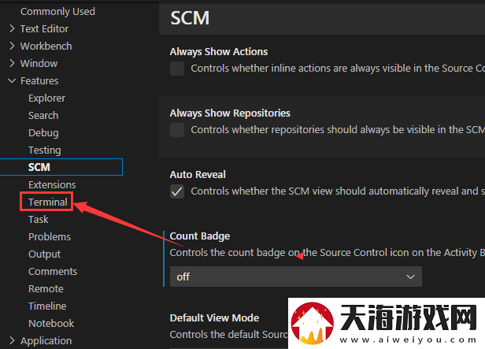This screenshot has width=485, height=349.
Task: Open the Timeline settings category
Action: 47,306
